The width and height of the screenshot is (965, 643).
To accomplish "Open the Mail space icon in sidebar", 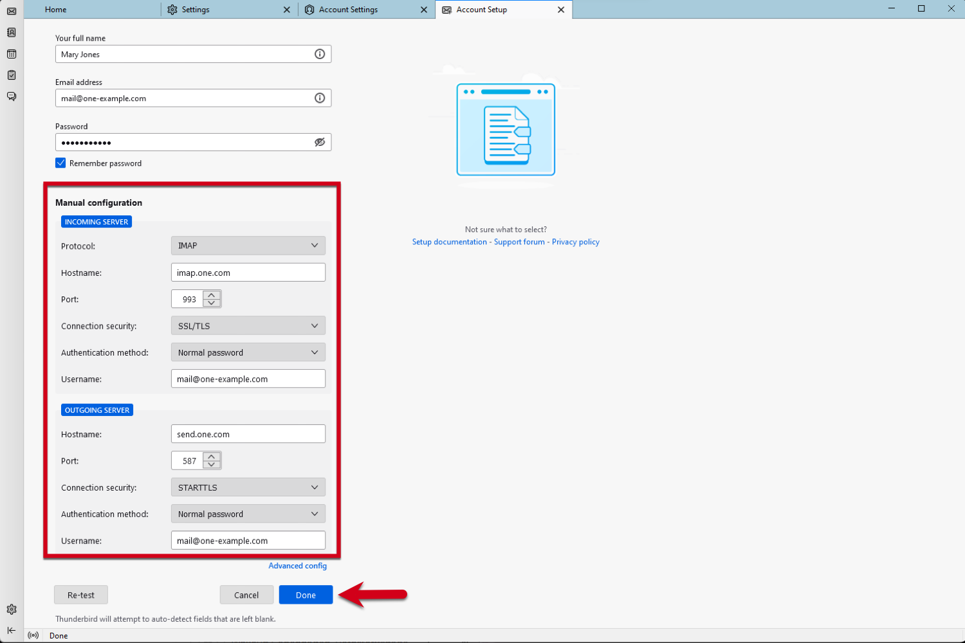I will click(x=12, y=11).
